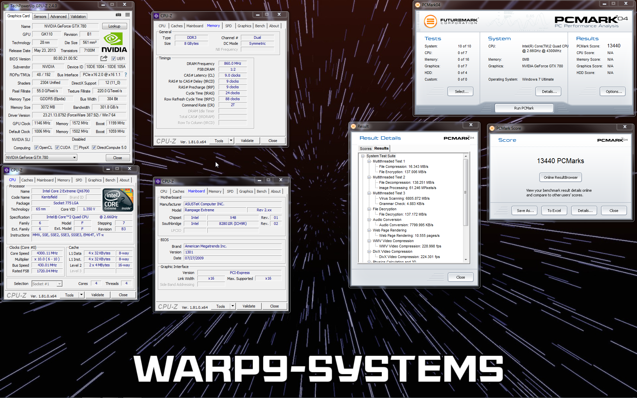The image size is (637, 398).
Task: Toggle PhysX checkbox
Action: pos(76,148)
